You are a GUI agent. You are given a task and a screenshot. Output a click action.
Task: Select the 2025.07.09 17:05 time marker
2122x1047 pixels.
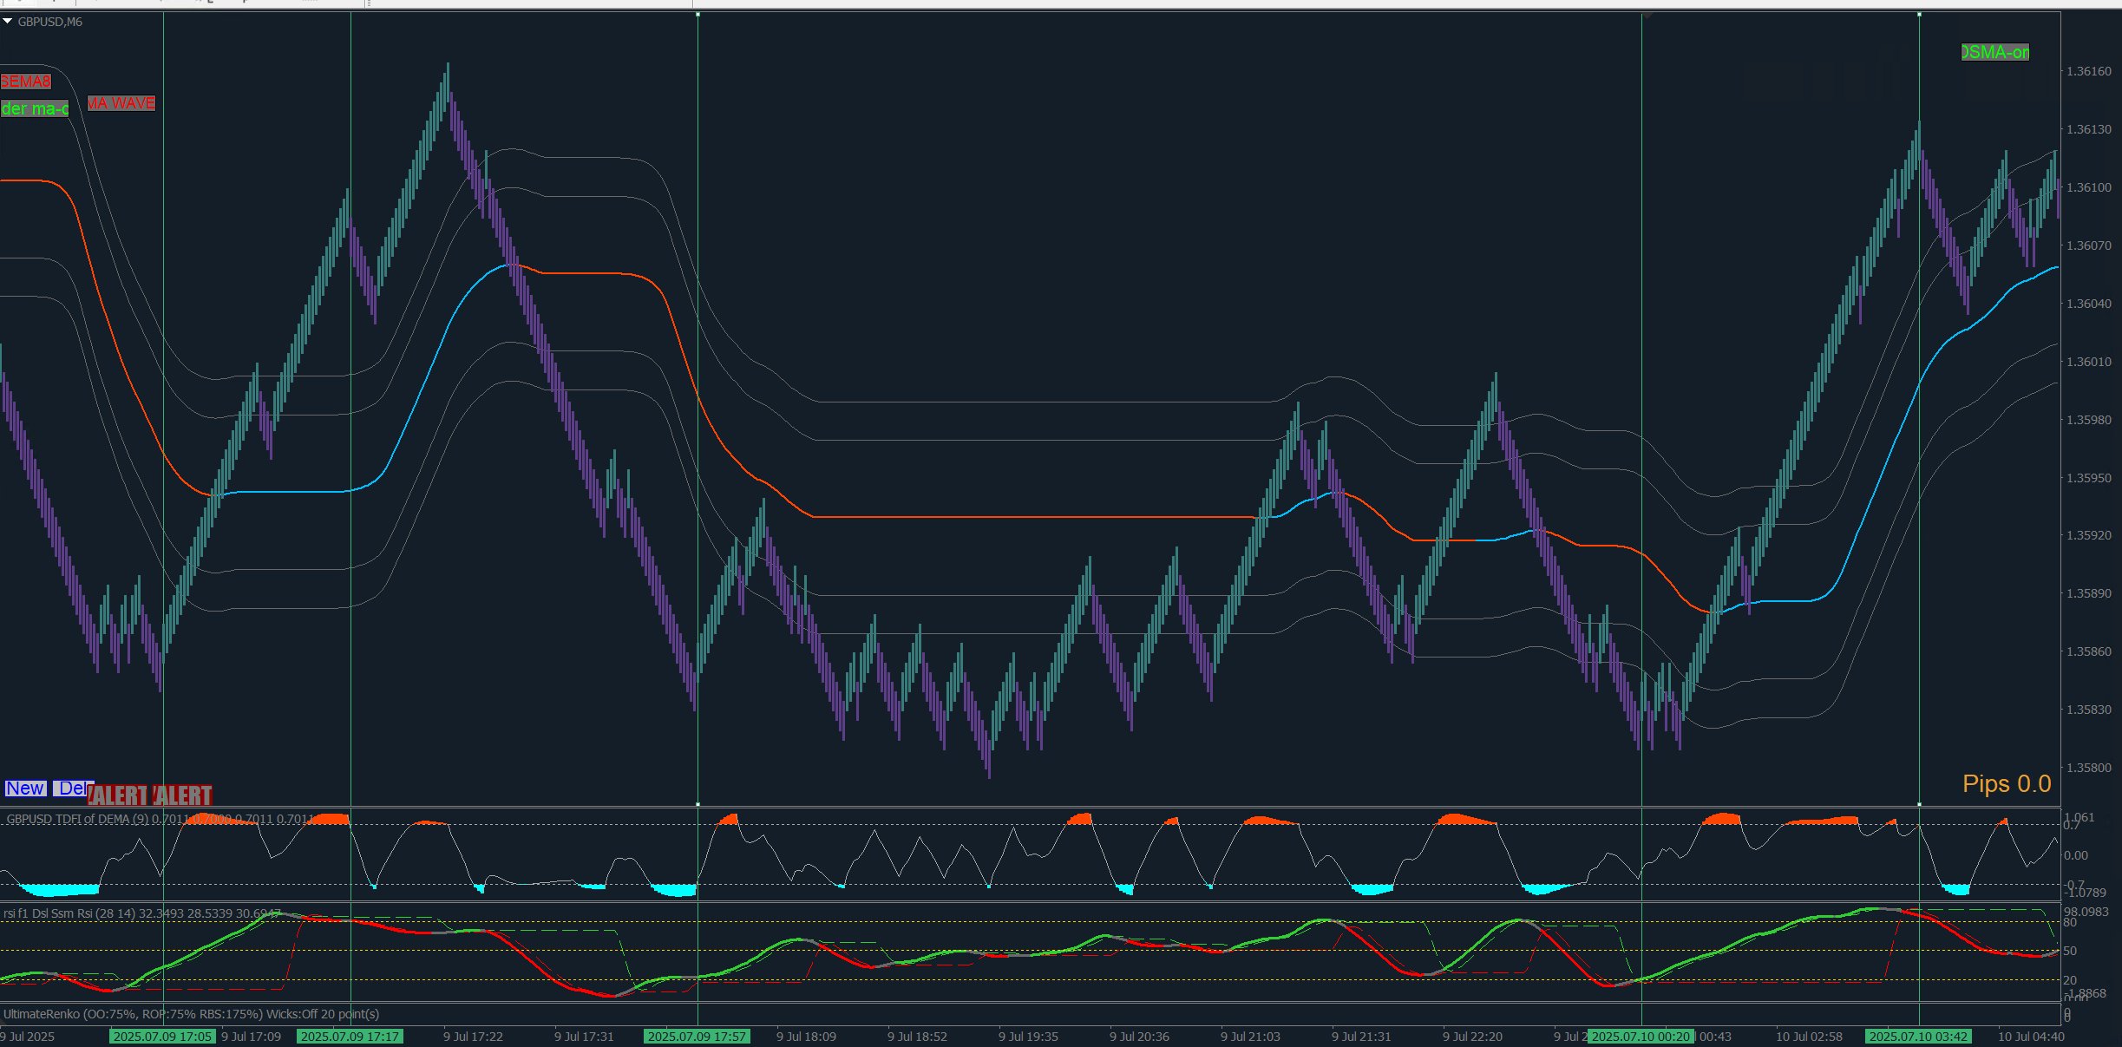pos(162,1037)
